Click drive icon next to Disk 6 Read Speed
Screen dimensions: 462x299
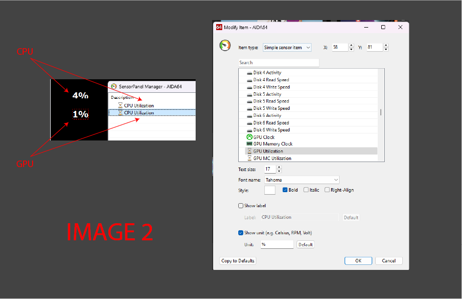point(250,123)
